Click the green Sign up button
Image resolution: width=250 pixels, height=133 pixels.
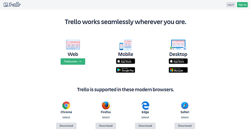pos(242,5)
